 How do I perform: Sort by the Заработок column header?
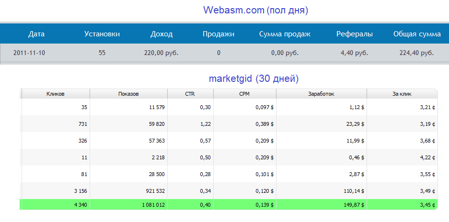[x=321, y=94]
